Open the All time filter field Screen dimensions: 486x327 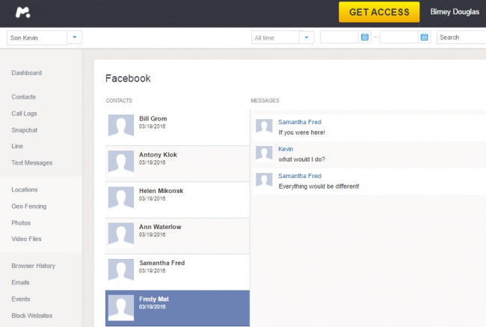tap(275, 37)
